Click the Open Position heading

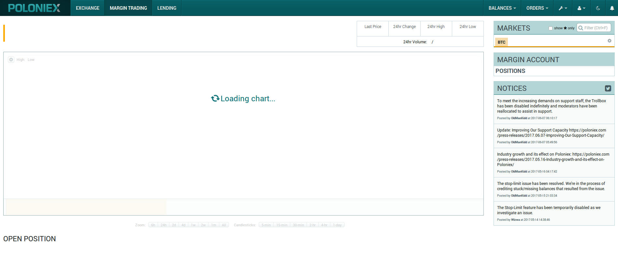pyautogui.click(x=30, y=239)
